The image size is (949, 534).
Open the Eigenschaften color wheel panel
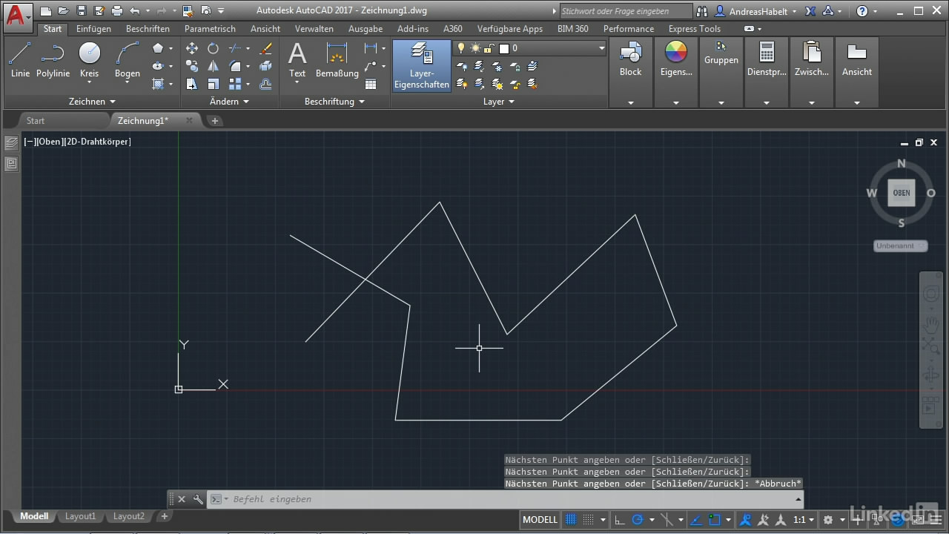tap(675, 59)
